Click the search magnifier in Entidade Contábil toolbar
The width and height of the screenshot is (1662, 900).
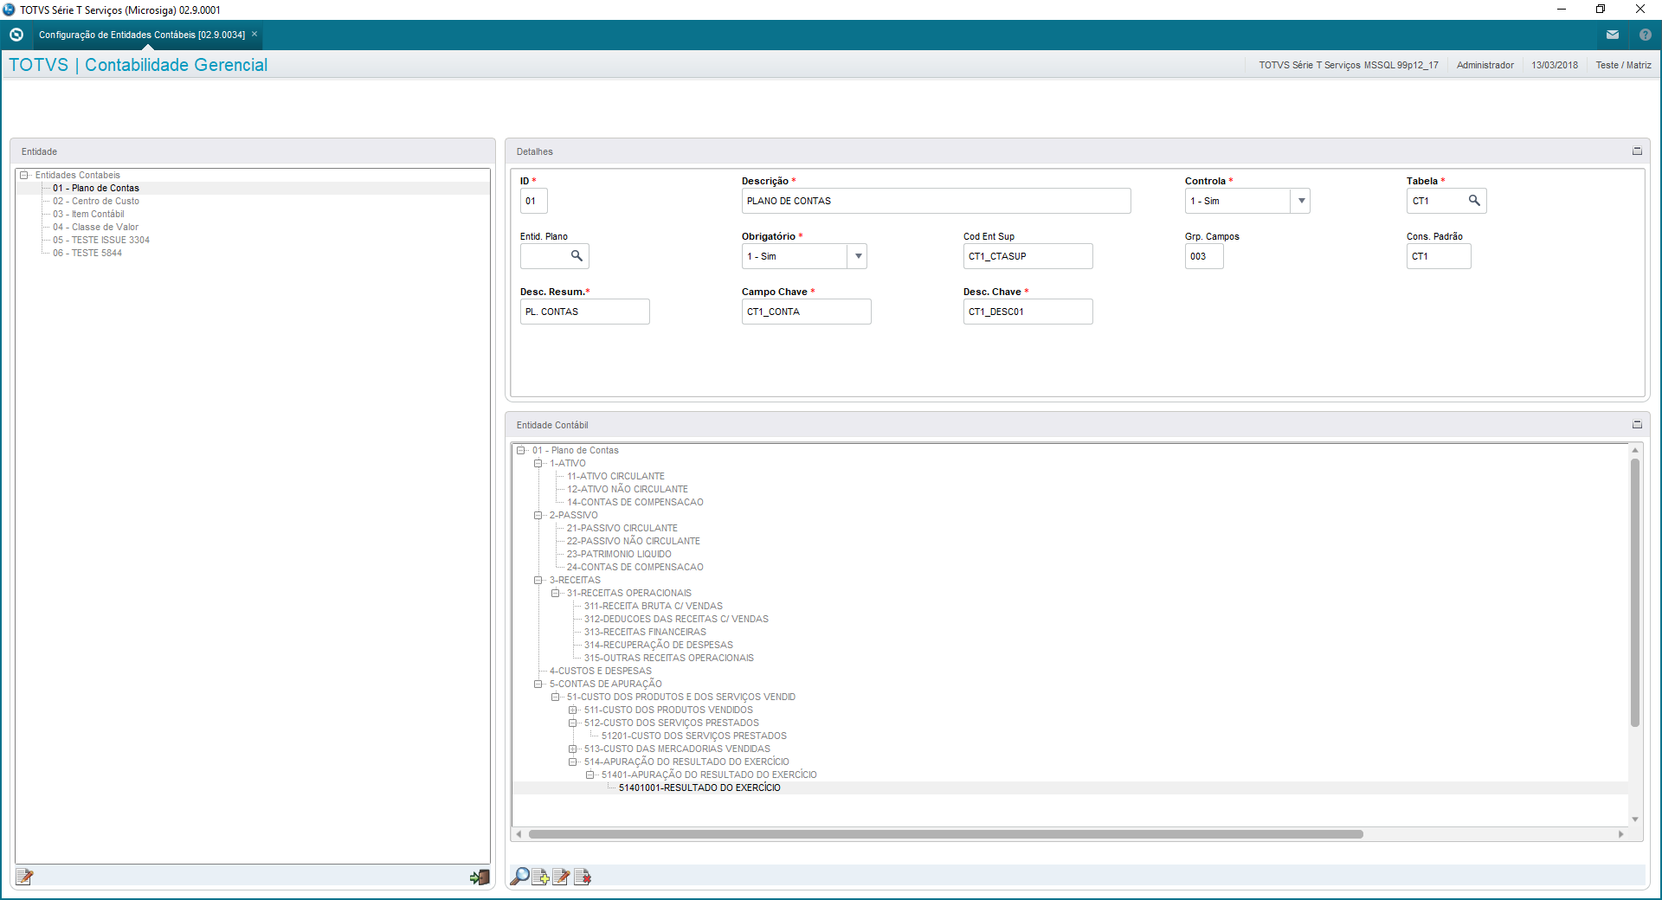519,877
